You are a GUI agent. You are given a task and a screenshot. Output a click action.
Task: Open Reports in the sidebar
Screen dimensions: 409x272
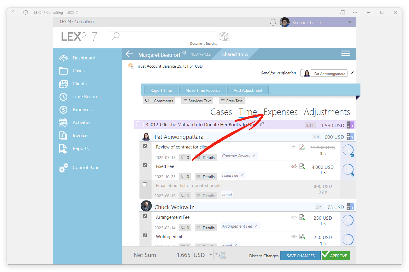(x=81, y=148)
